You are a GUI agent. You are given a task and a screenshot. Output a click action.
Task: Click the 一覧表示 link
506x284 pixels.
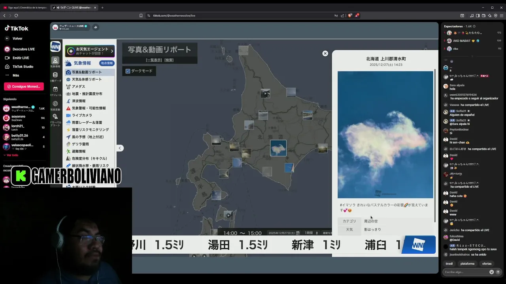tap(154, 60)
